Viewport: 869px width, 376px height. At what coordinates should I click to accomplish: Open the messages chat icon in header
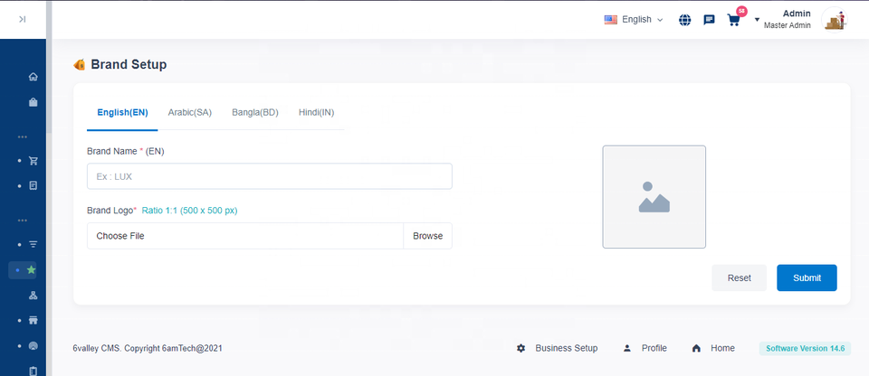[x=709, y=20]
